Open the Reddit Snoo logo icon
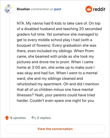The width and height of the screenshot is (110, 138). (89, 9)
